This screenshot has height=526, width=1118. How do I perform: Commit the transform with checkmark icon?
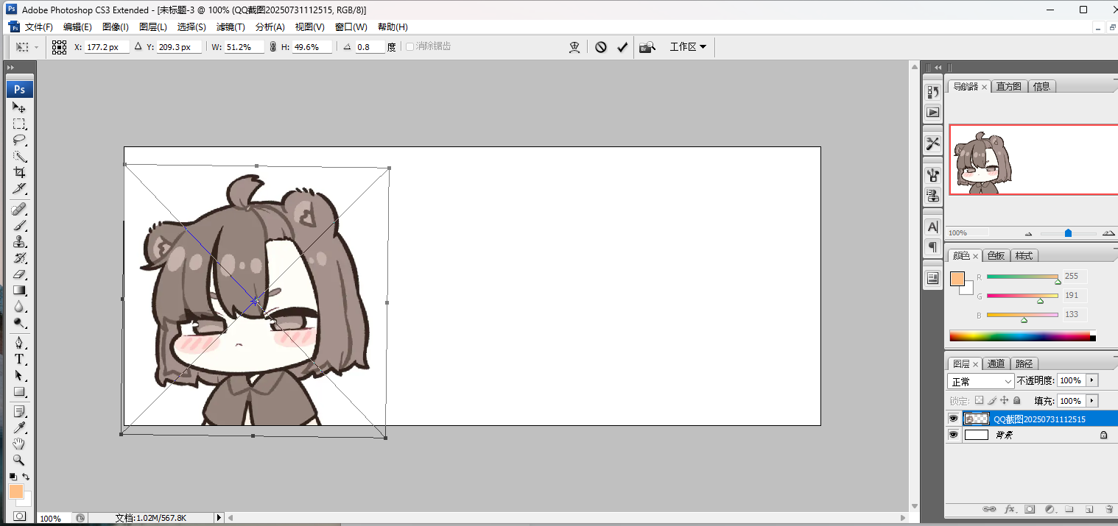[x=622, y=47]
